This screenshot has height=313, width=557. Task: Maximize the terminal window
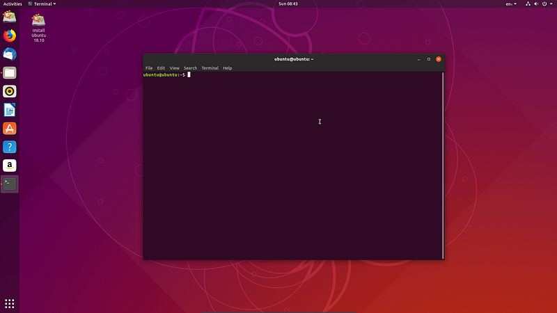429,59
